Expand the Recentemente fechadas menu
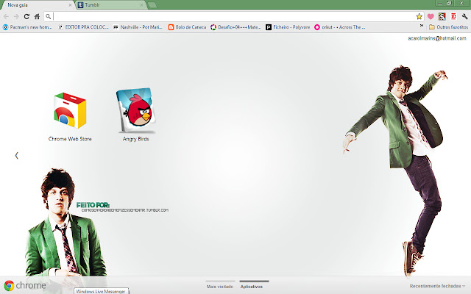Image resolution: width=471 pixels, height=294 pixels. tap(438, 286)
